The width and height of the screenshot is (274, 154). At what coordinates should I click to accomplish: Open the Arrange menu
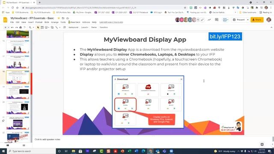(x=55, y=22)
